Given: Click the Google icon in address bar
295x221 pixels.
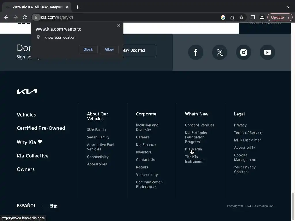Looking at the screenshot, I should click(223, 17).
